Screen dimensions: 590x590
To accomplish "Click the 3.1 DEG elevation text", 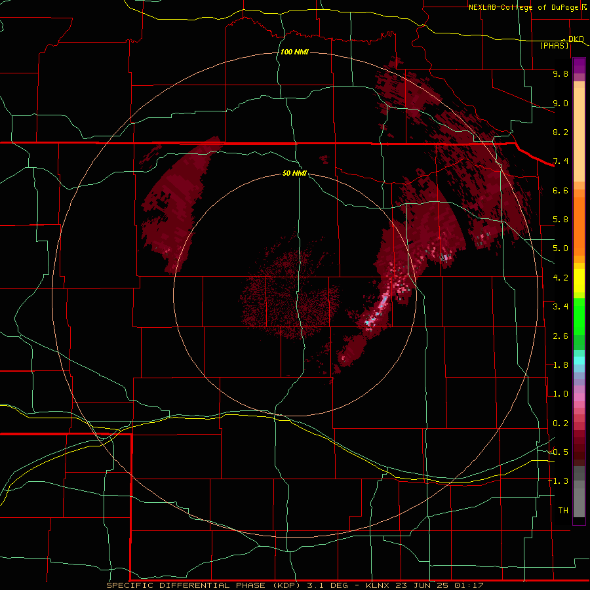I will point(326,585).
